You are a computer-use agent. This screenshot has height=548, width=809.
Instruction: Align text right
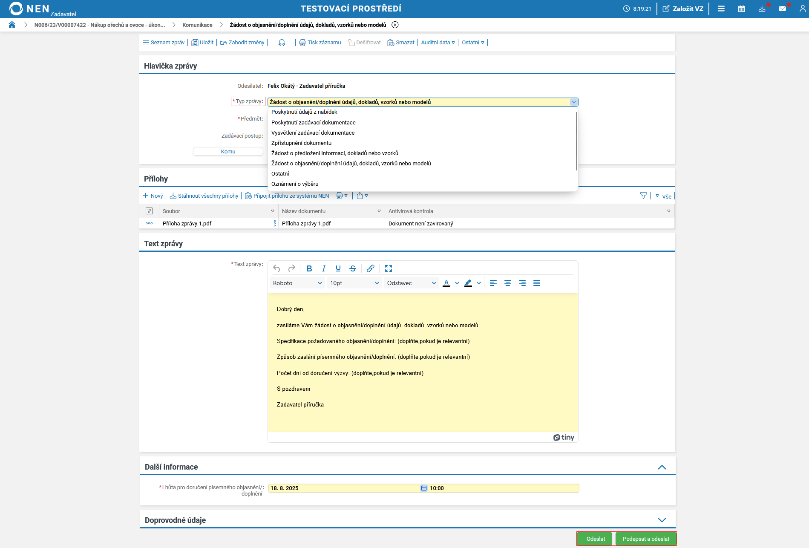[x=522, y=283]
